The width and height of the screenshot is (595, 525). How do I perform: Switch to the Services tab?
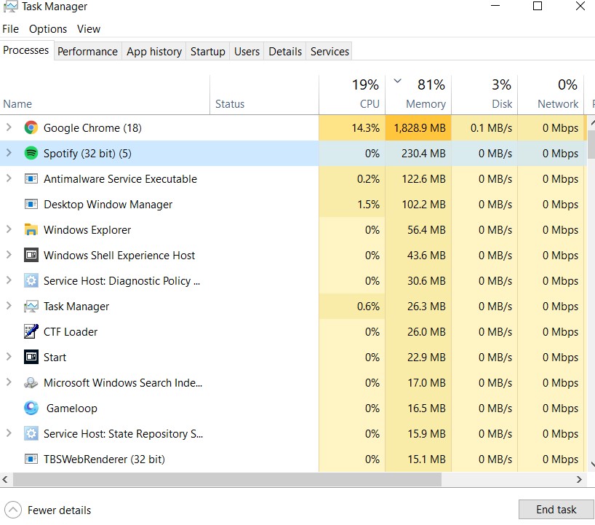330,51
